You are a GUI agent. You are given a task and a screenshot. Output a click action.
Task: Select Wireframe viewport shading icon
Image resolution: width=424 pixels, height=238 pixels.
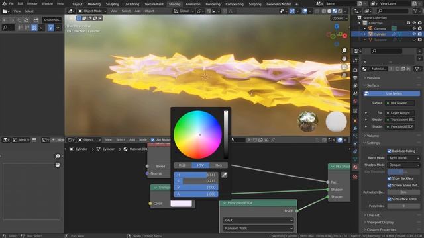324,11
